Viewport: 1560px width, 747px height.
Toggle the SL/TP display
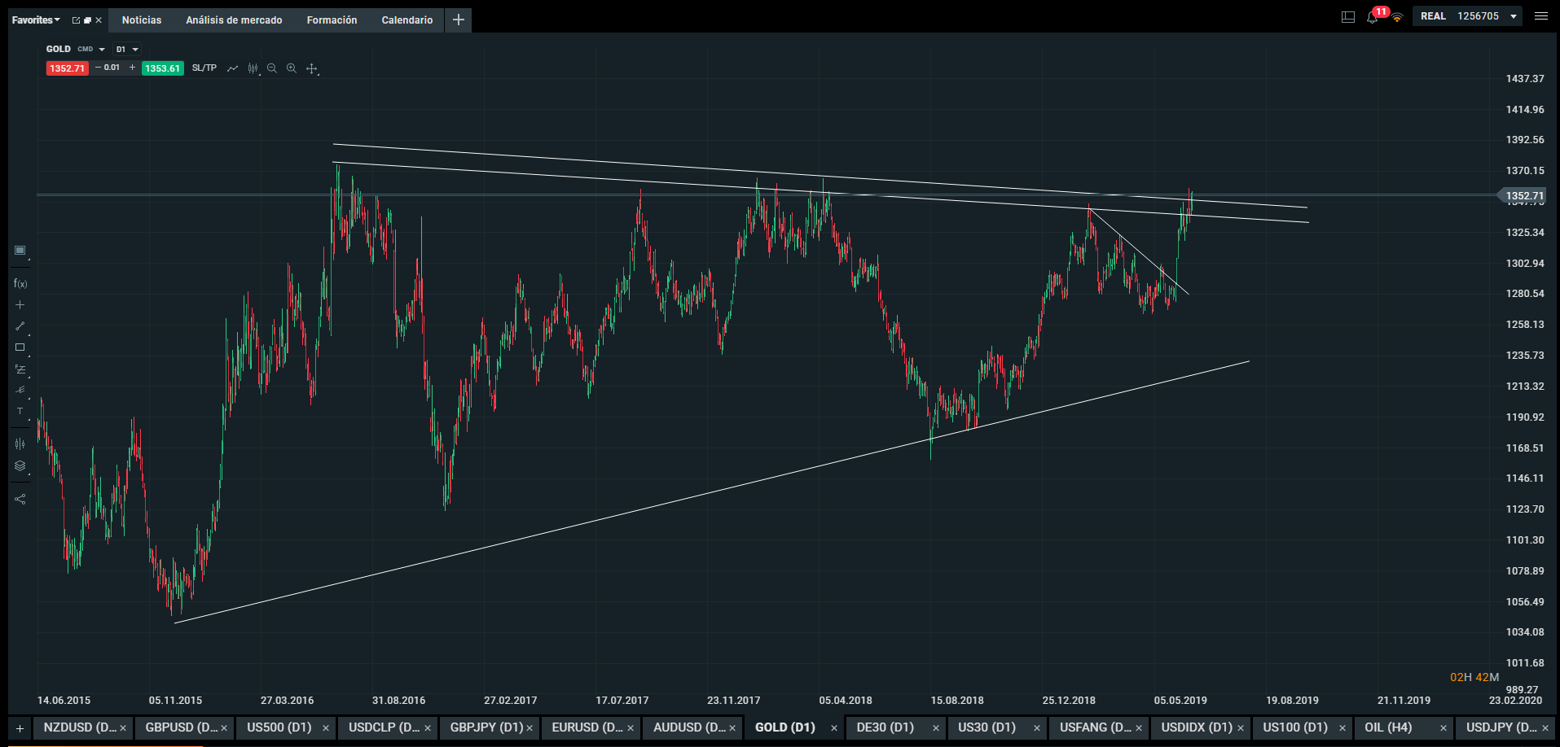click(204, 68)
